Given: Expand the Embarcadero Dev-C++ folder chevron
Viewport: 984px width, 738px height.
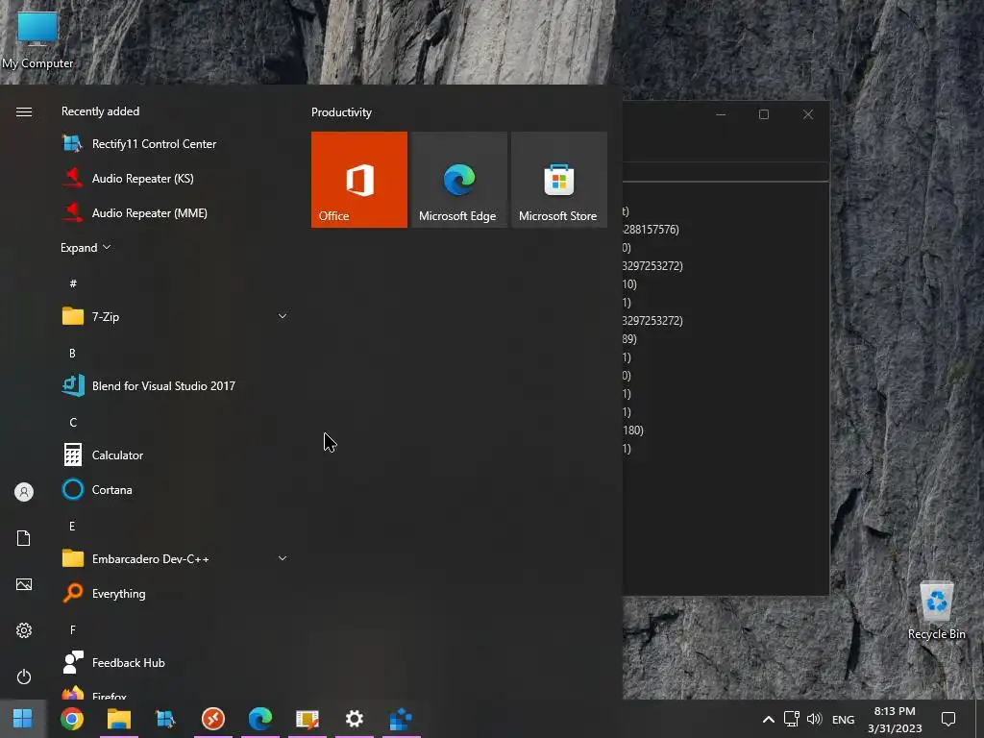Looking at the screenshot, I should pyautogui.click(x=283, y=558).
